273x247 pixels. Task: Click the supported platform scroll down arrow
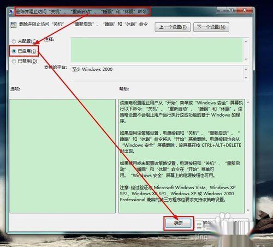(246, 77)
